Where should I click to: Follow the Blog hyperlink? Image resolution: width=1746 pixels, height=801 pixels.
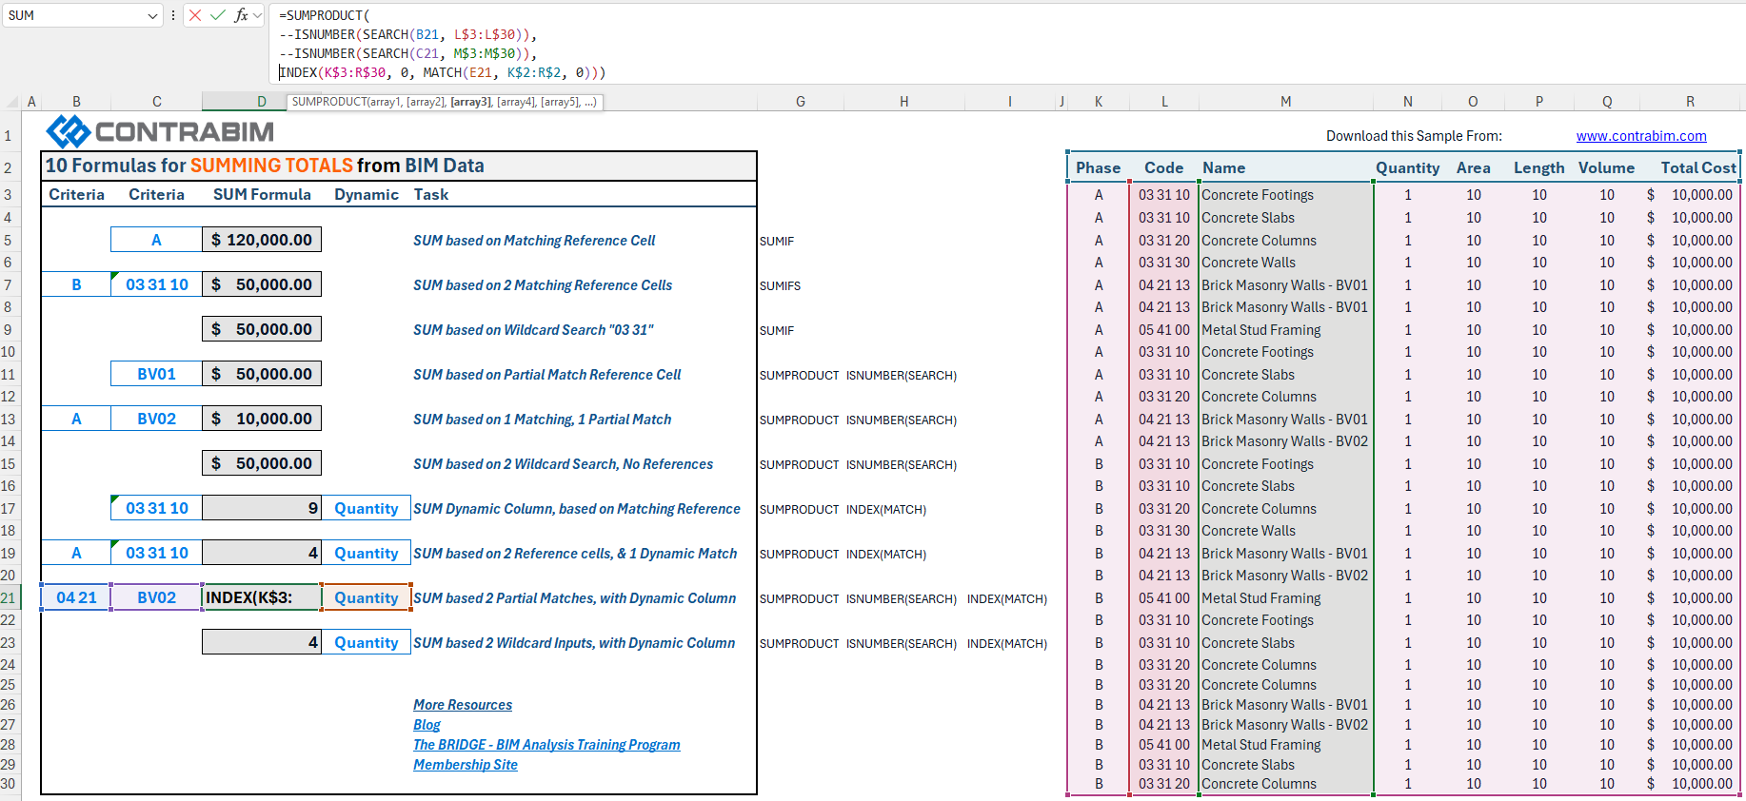pos(427,725)
